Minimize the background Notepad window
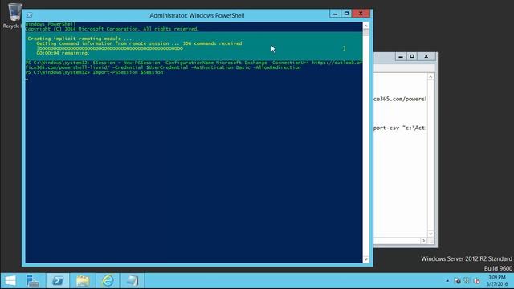Image resolution: width=514 pixels, height=289 pixels. pos(401,56)
